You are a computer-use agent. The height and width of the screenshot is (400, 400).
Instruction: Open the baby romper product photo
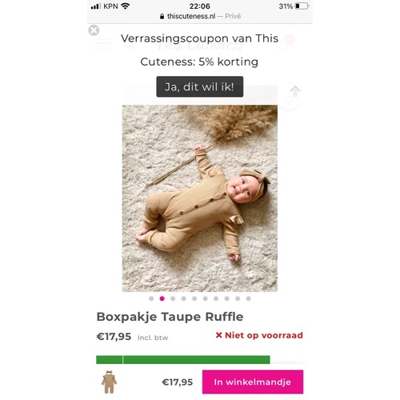[x=200, y=198]
